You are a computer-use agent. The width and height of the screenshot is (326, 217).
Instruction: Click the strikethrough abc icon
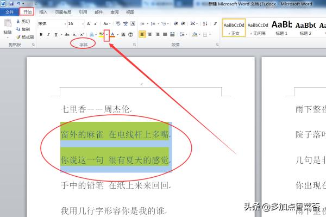67,34
